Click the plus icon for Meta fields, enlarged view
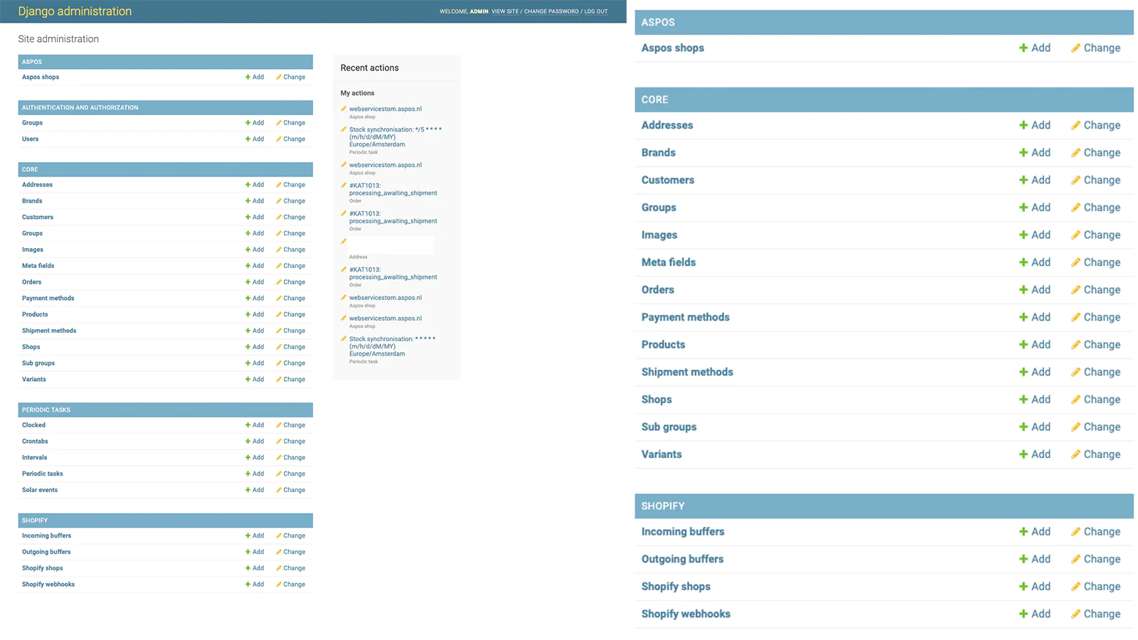 [1023, 262]
